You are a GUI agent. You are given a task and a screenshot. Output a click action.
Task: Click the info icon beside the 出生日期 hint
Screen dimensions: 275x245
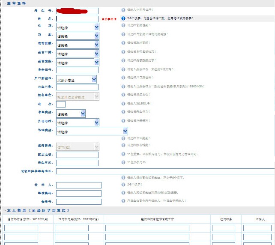(x=123, y=86)
